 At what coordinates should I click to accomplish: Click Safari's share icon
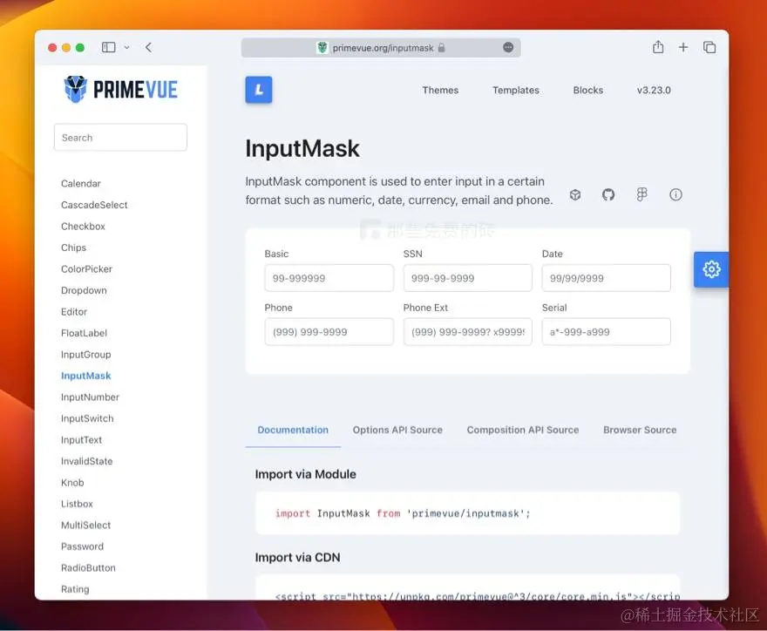[657, 47]
